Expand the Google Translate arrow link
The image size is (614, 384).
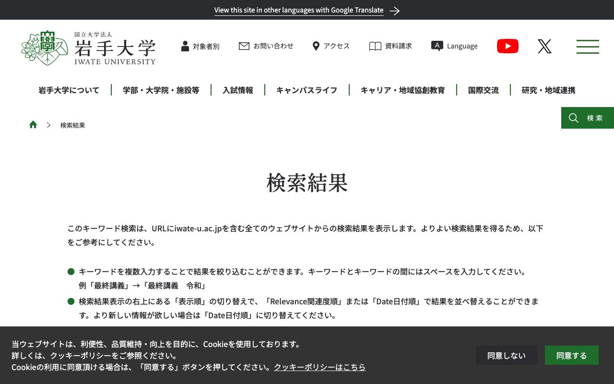394,11
